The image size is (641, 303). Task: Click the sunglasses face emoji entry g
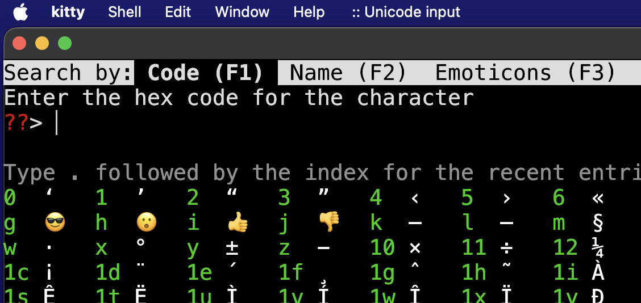click(x=55, y=224)
